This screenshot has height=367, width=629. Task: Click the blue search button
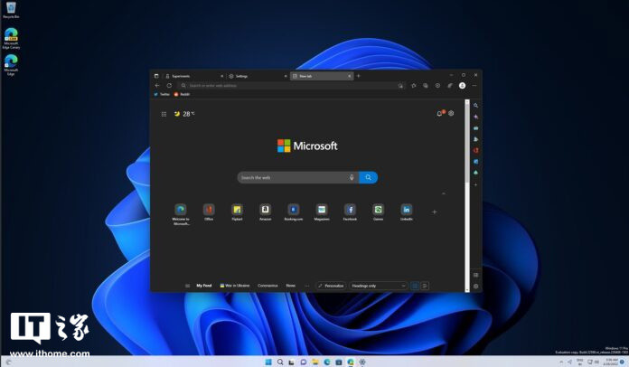(368, 177)
